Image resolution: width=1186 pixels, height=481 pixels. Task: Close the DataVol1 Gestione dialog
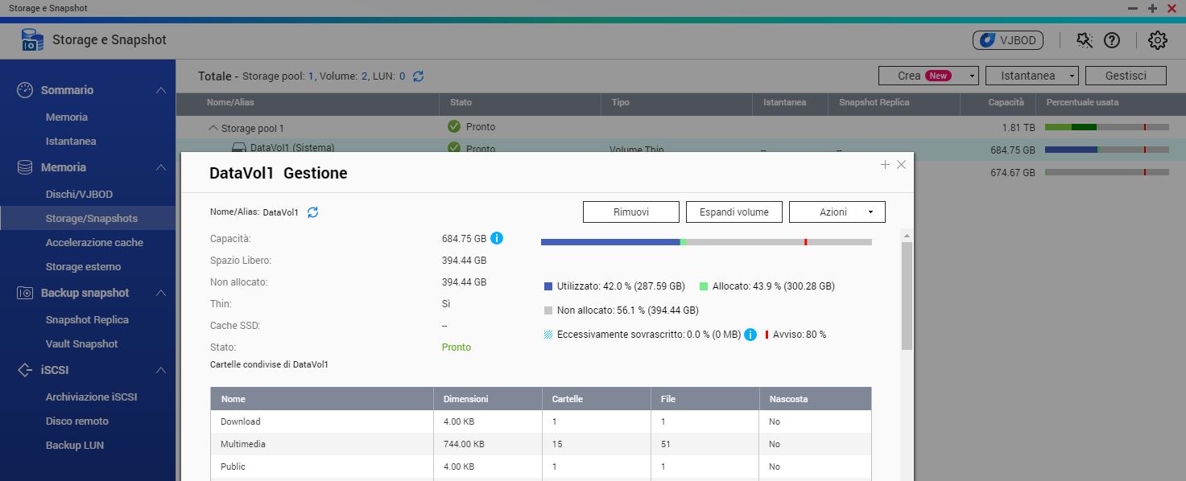901,164
